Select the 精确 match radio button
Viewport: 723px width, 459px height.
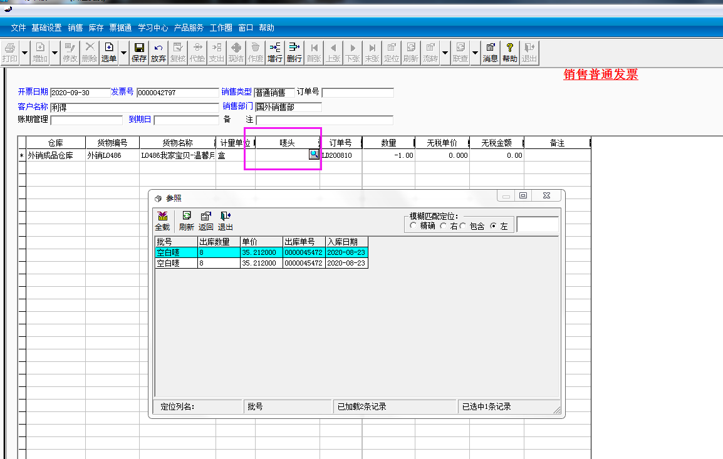413,225
